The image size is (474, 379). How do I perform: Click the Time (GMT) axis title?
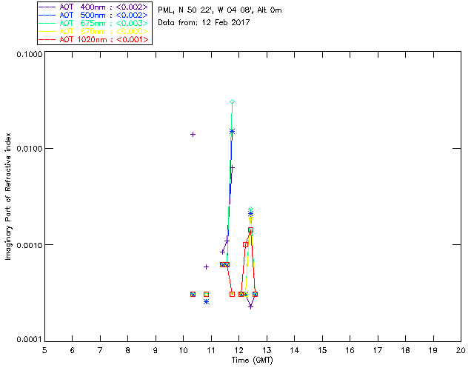pos(253,360)
